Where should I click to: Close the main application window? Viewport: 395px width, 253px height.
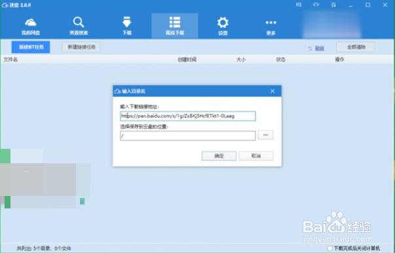pos(385,5)
